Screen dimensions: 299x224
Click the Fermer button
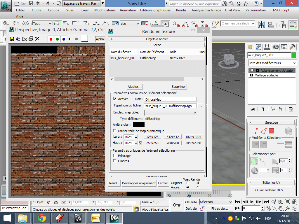pos(163,183)
